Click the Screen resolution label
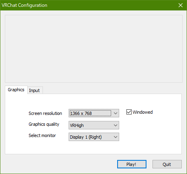This screenshot has width=187, height=174. [45, 113]
